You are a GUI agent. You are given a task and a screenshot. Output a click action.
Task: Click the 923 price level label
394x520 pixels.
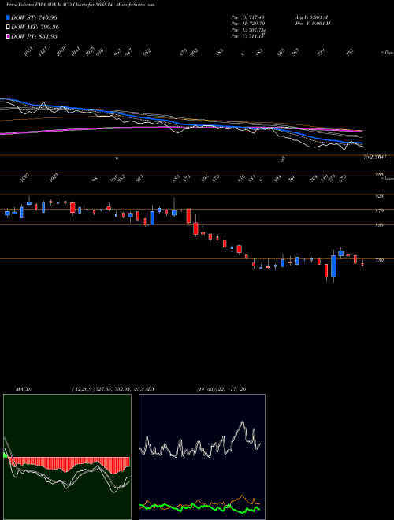point(379,196)
